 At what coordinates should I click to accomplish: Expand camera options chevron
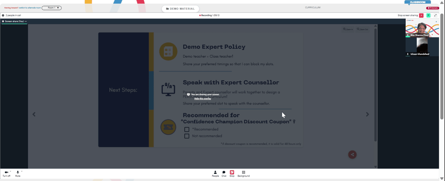(11, 171)
